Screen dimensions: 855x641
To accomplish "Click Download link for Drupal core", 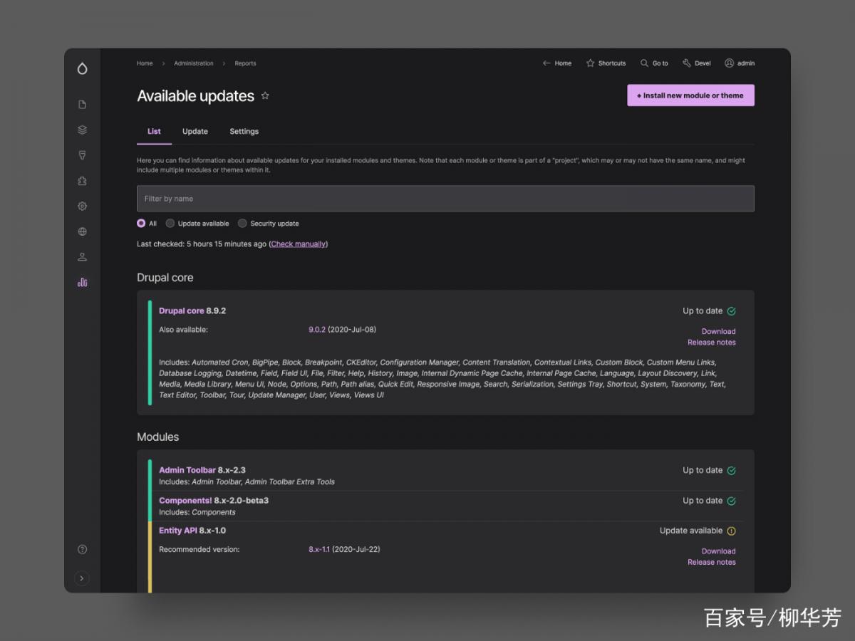I will coord(718,331).
